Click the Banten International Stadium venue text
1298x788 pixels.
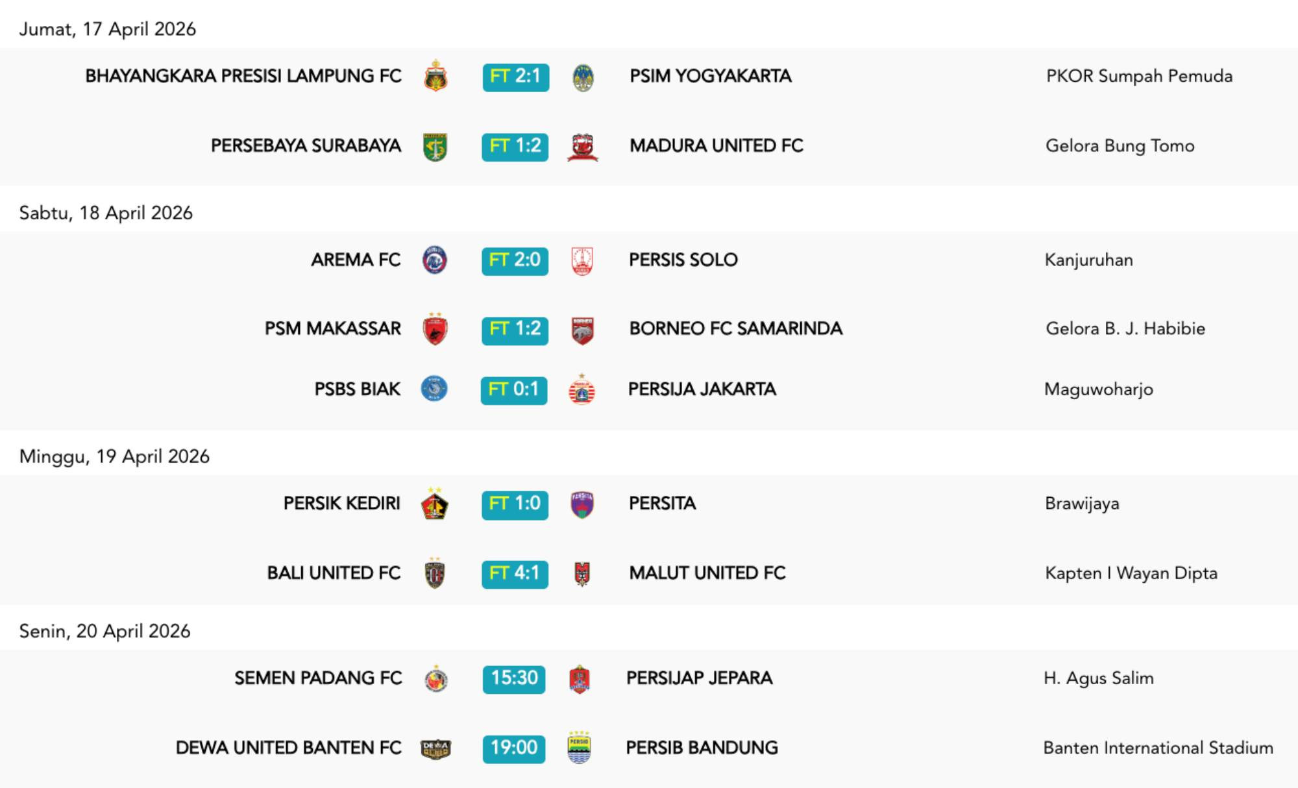(x=1158, y=748)
